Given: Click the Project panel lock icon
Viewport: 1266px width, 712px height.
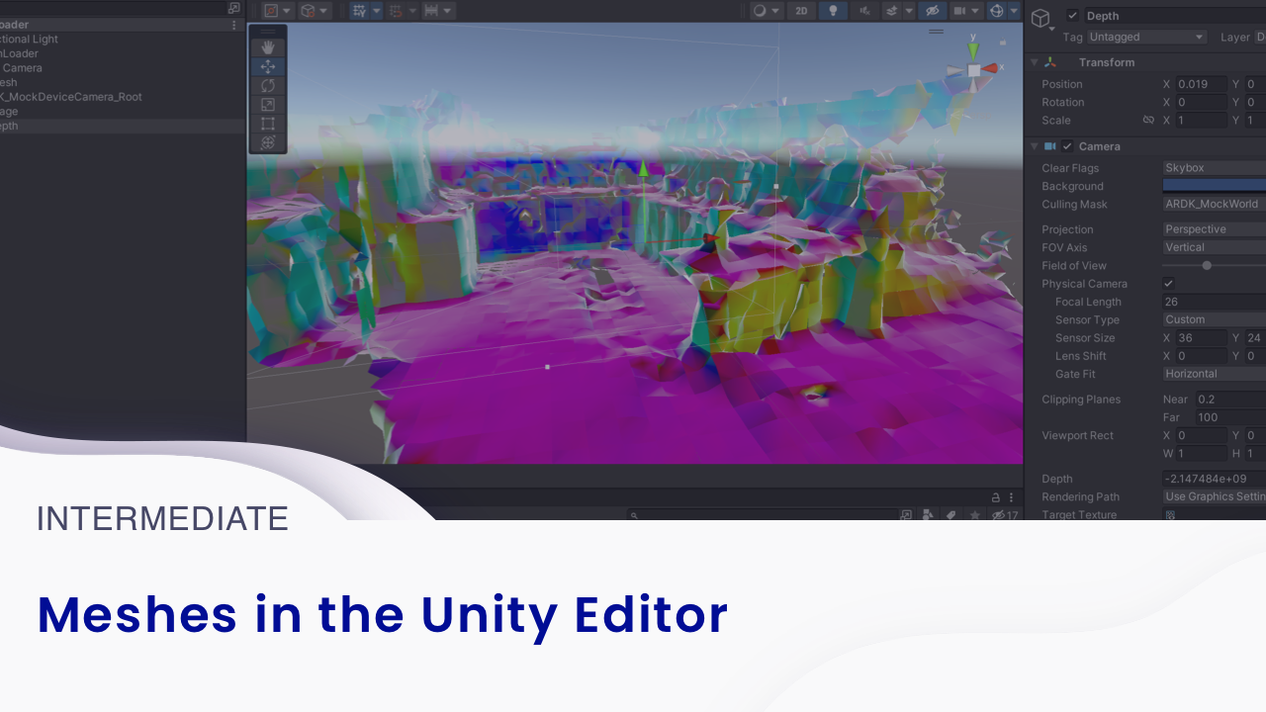Looking at the screenshot, I should (996, 497).
